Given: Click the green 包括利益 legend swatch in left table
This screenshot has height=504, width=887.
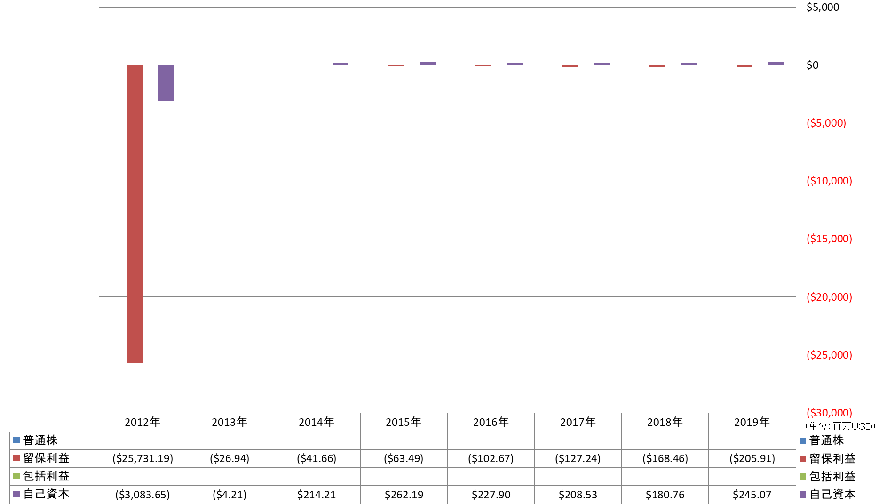Looking at the screenshot, I should point(16,476).
